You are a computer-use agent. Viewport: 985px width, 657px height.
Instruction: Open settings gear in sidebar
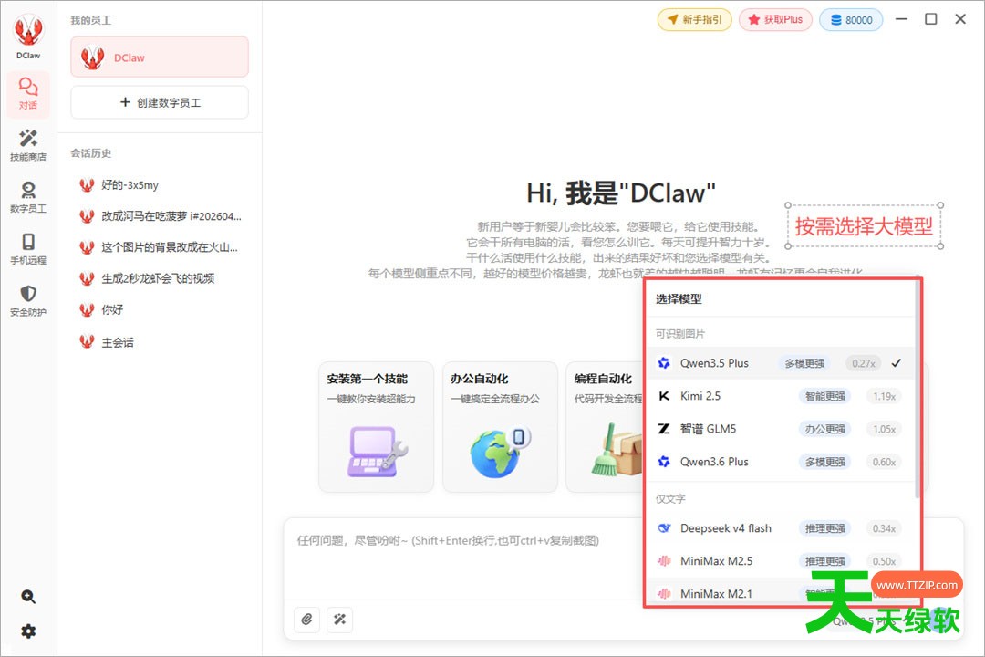(28, 631)
